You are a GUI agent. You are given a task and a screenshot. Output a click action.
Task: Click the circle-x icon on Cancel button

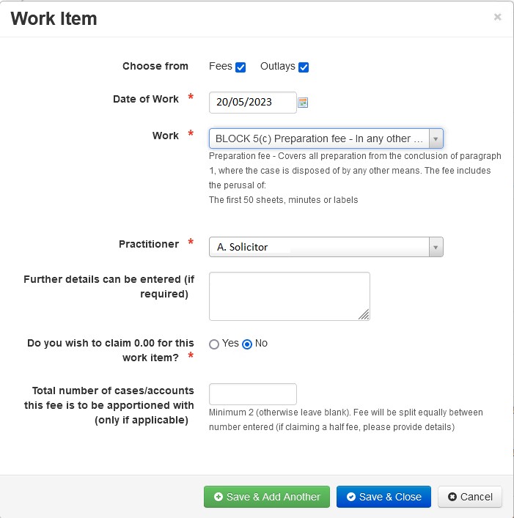click(452, 497)
